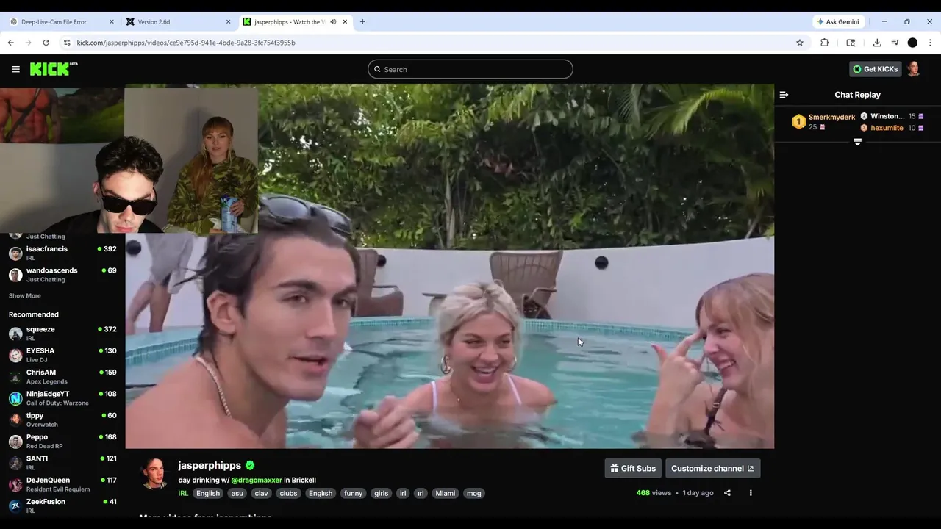941x529 pixels.
Task: Close the Deep-Live-Cam File Error tab
Action: click(112, 22)
